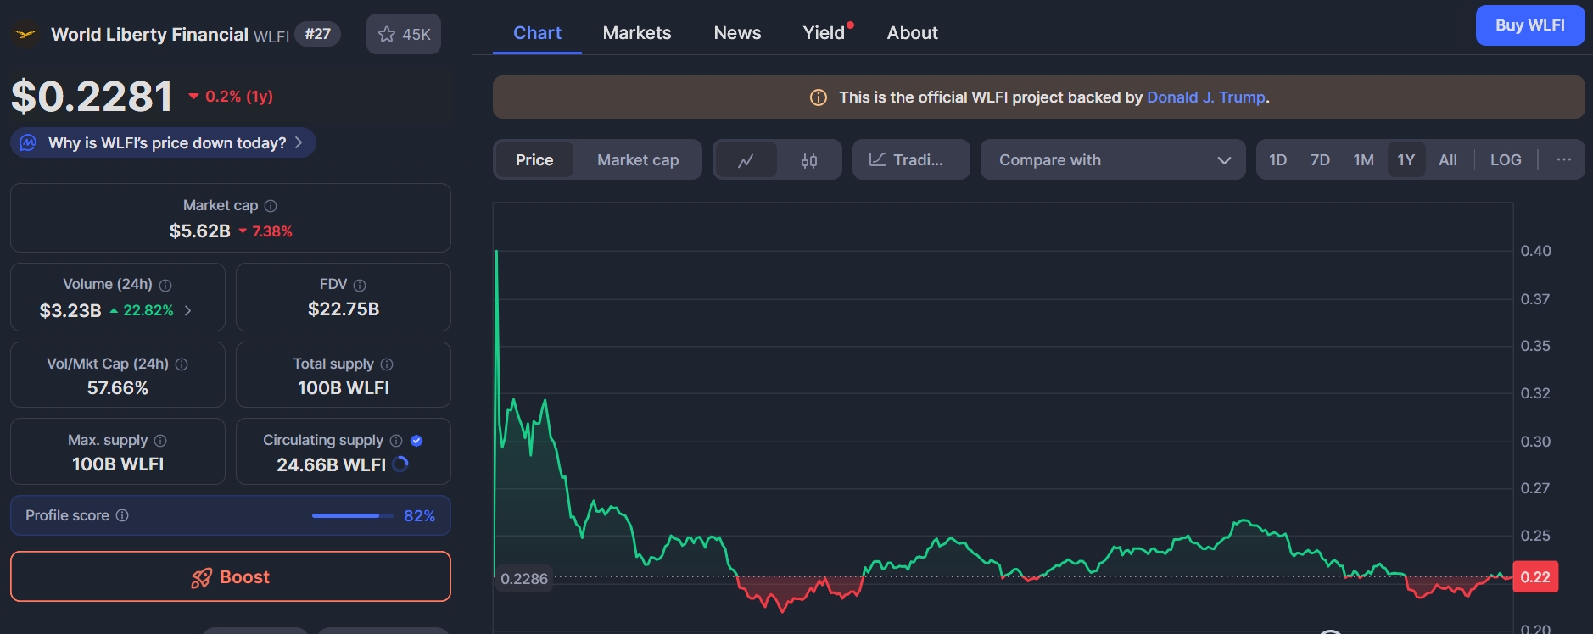Click the Total supply info icon
1593x634 pixels.
tap(387, 364)
